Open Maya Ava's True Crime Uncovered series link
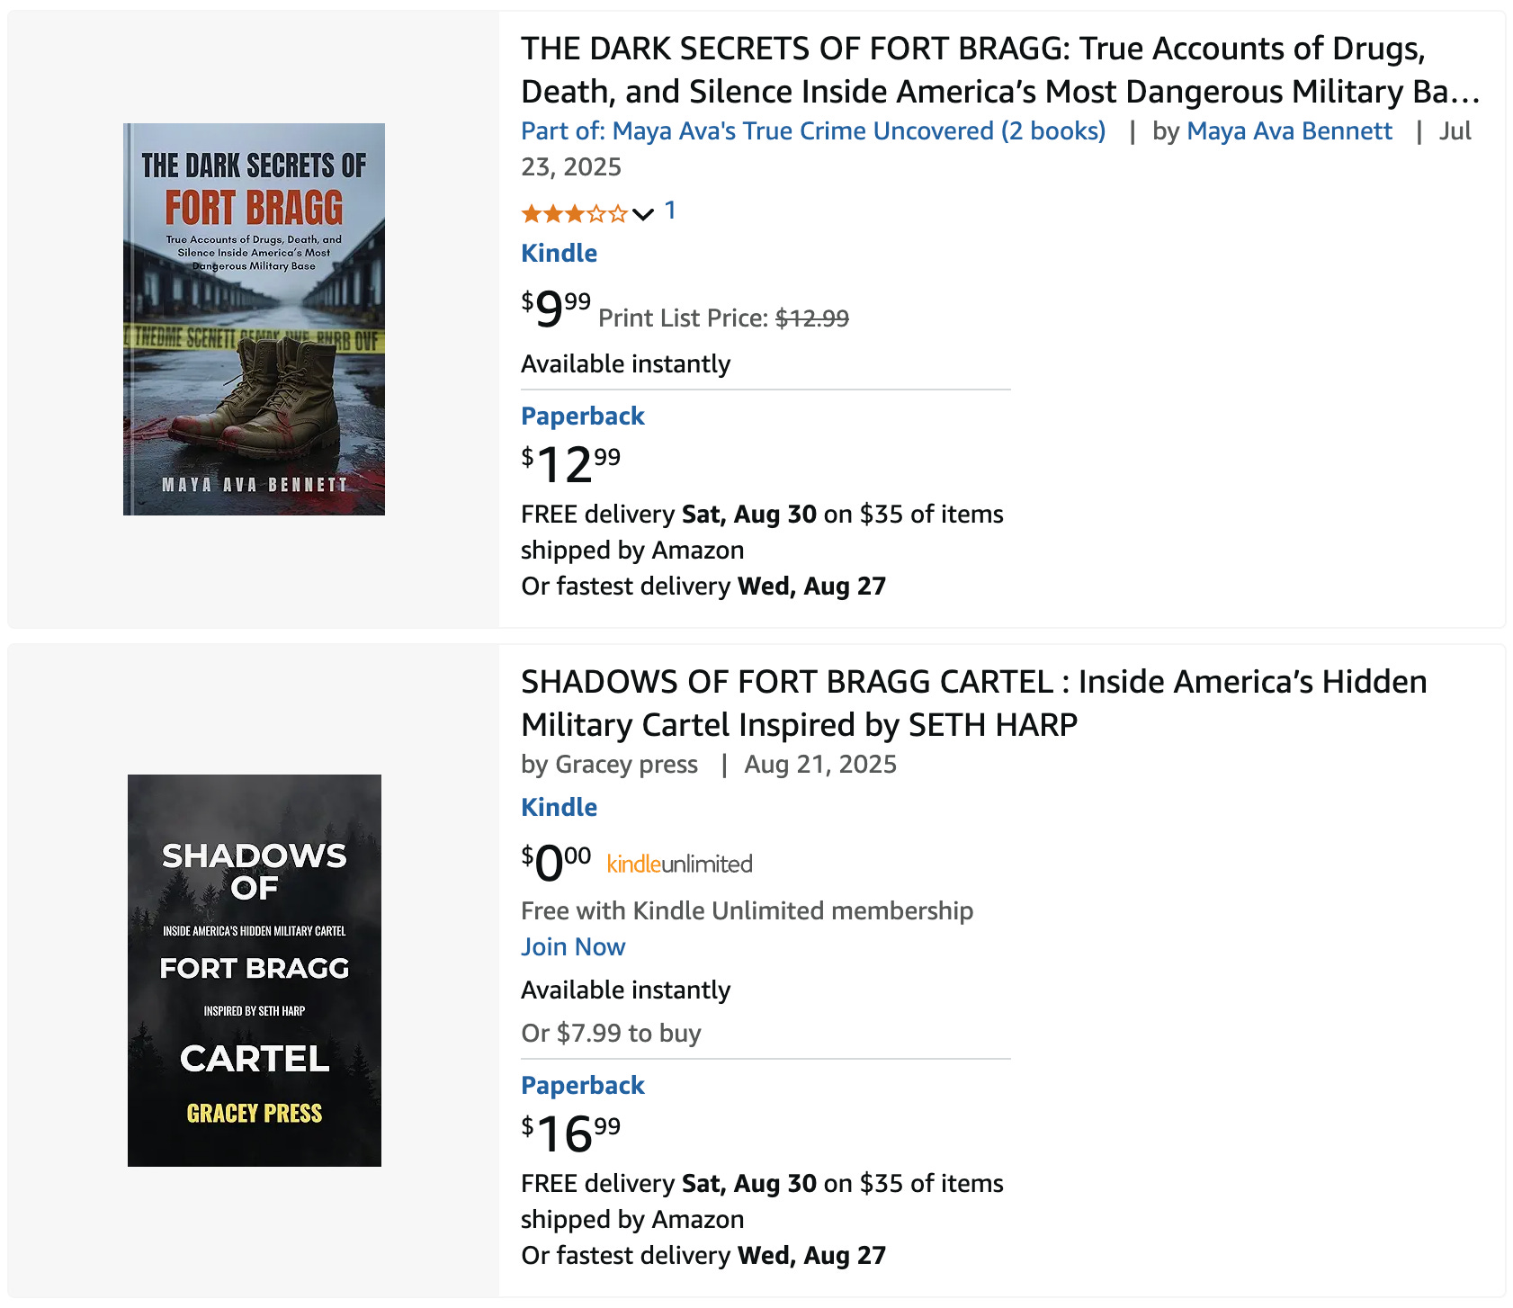Screen dimensions: 1513x1308 pyautogui.click(x=813, y=131)
